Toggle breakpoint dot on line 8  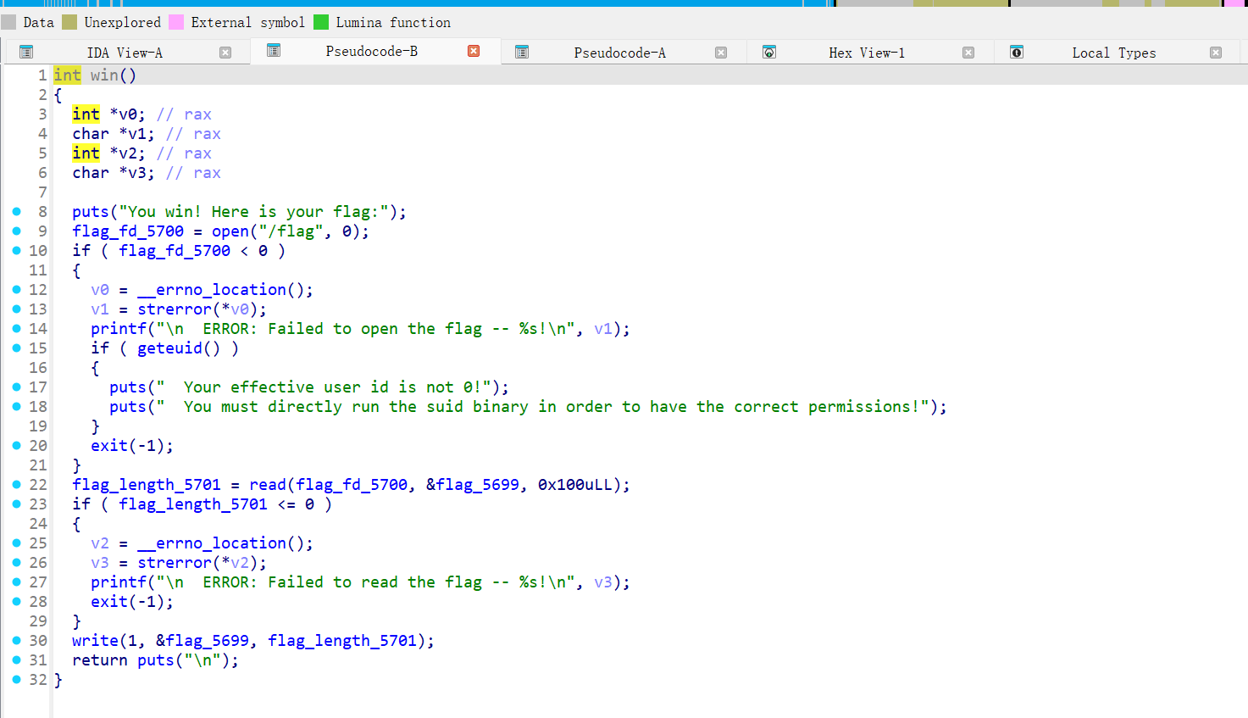point(16,212)
